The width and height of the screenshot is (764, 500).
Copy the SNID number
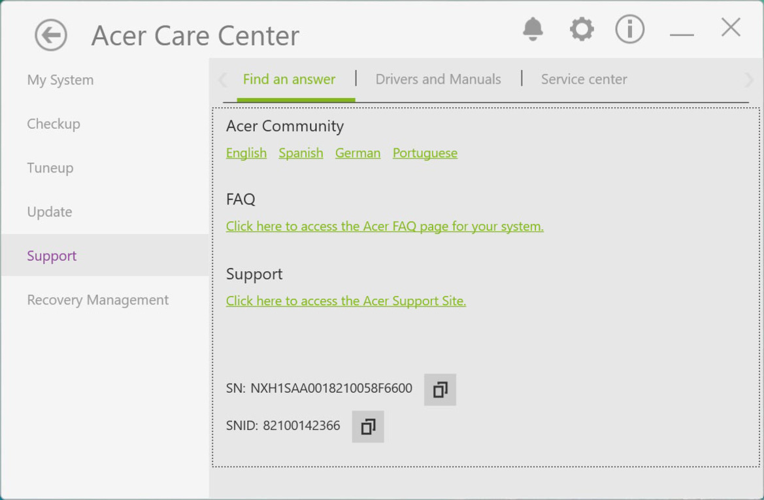click(x=368, y=426)
